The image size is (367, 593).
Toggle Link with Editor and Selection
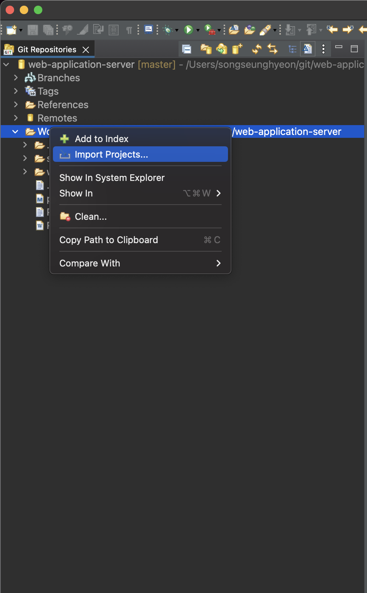272,49
